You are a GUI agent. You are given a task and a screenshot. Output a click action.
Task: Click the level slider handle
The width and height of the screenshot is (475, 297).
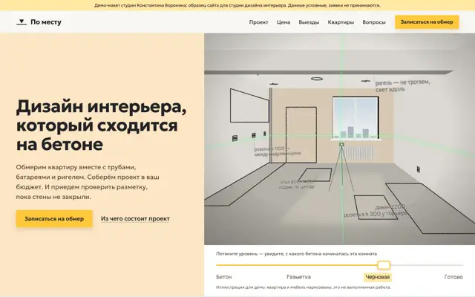tap(384, 265)
